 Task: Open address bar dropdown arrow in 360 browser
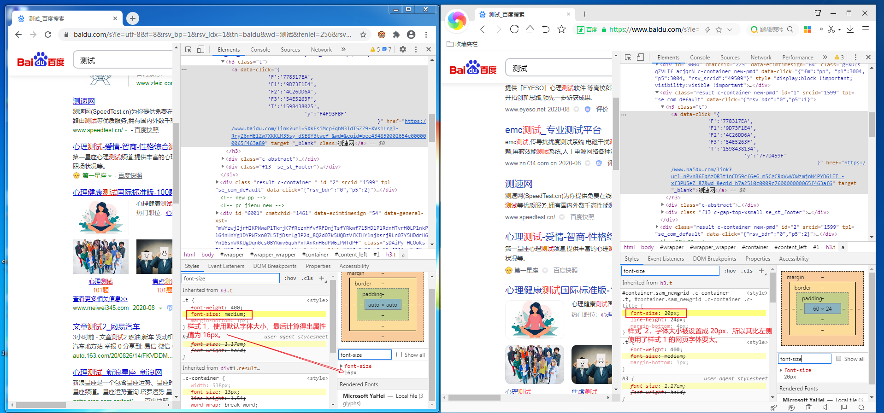tap(730, 29)
